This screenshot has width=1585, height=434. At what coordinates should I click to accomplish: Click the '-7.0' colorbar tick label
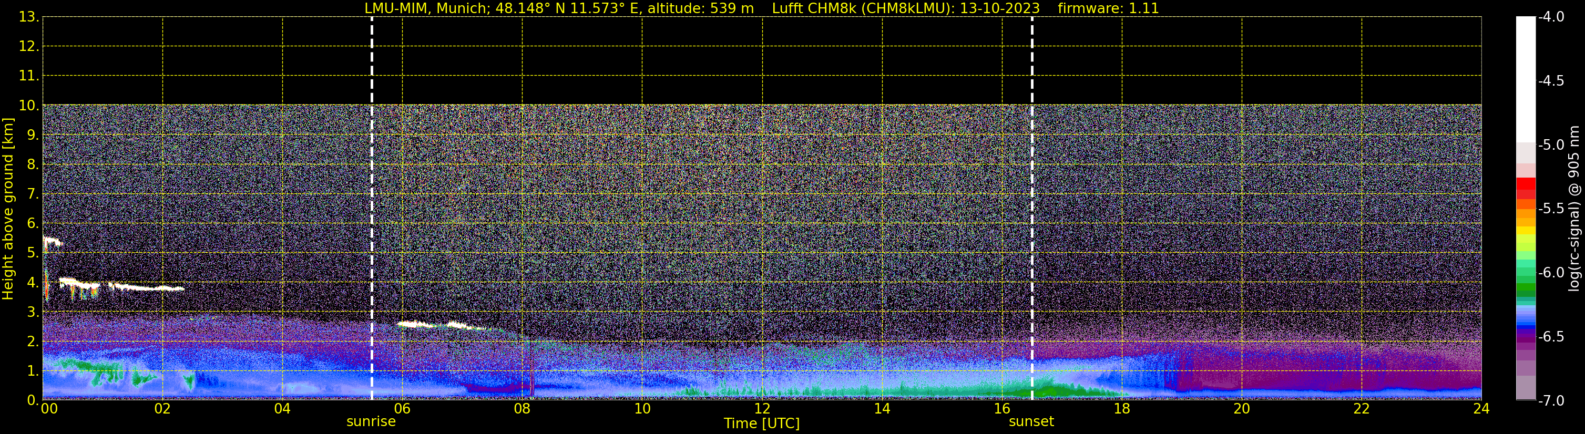[1550, 400]
